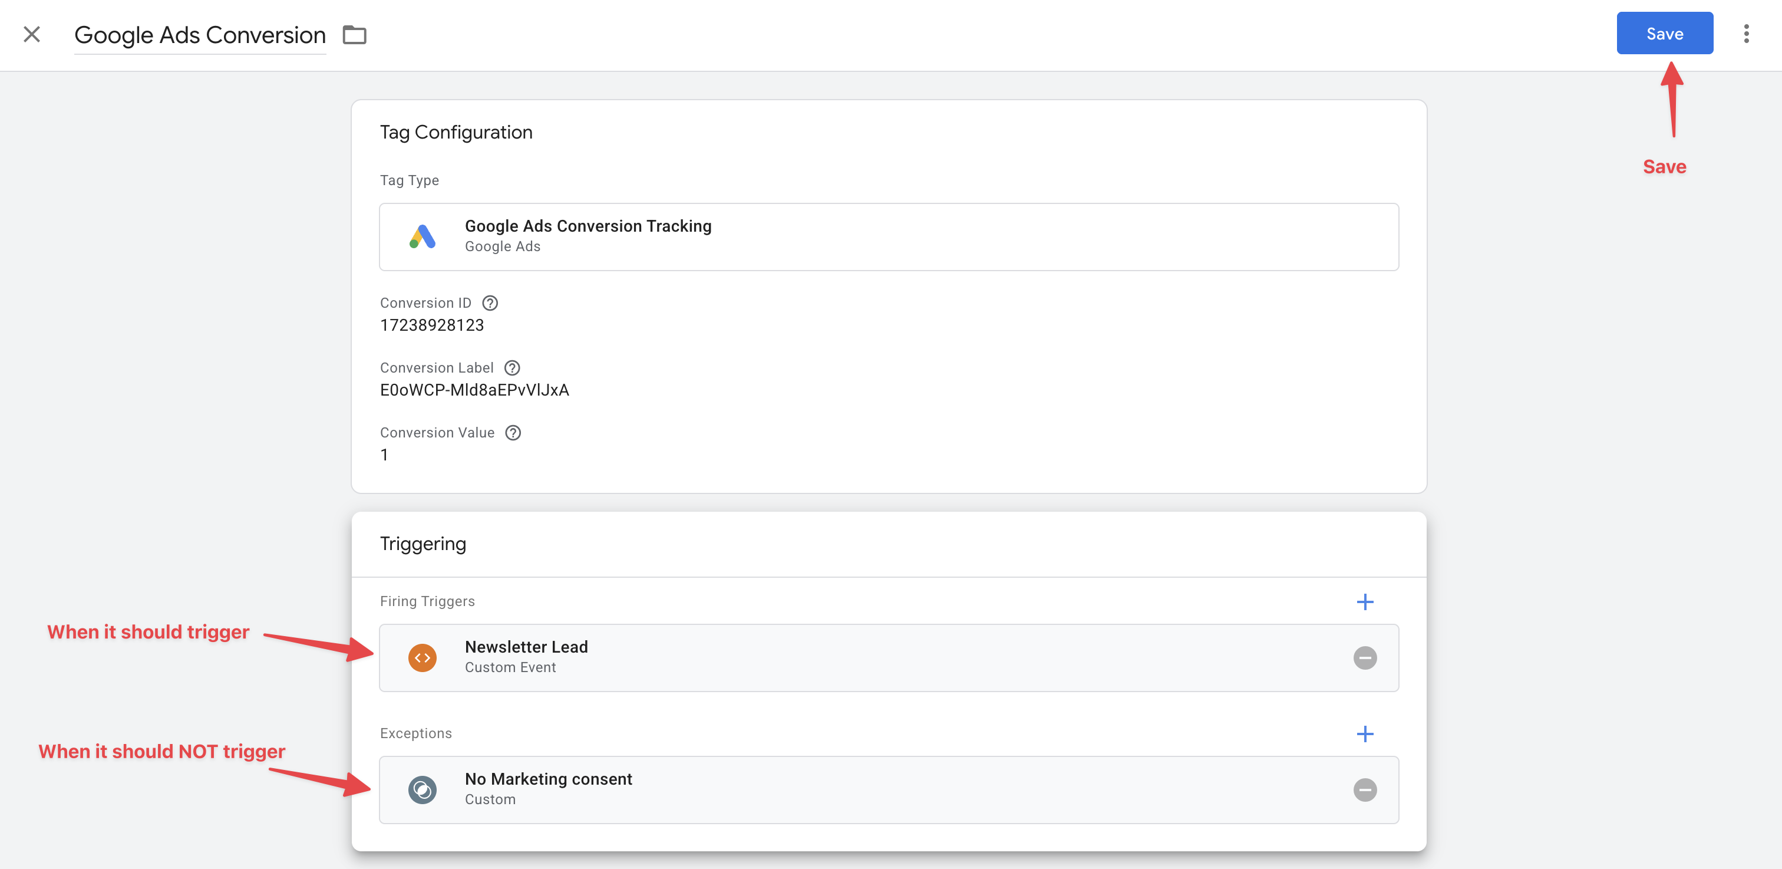Open help icon for Conversion ID
The width and height of the screenshot is (1782, 869).
[x=490, y=303]
